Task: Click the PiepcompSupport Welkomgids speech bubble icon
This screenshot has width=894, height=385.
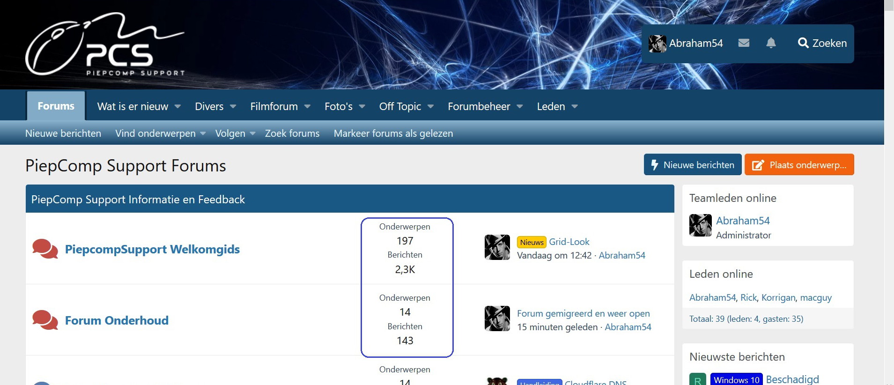Action: pos(45,249)
